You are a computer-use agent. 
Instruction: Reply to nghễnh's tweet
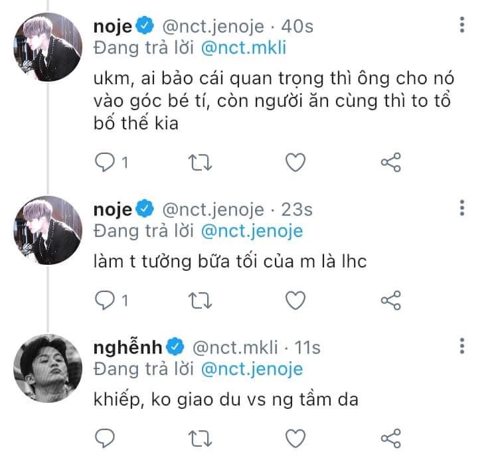click(106, 437)
